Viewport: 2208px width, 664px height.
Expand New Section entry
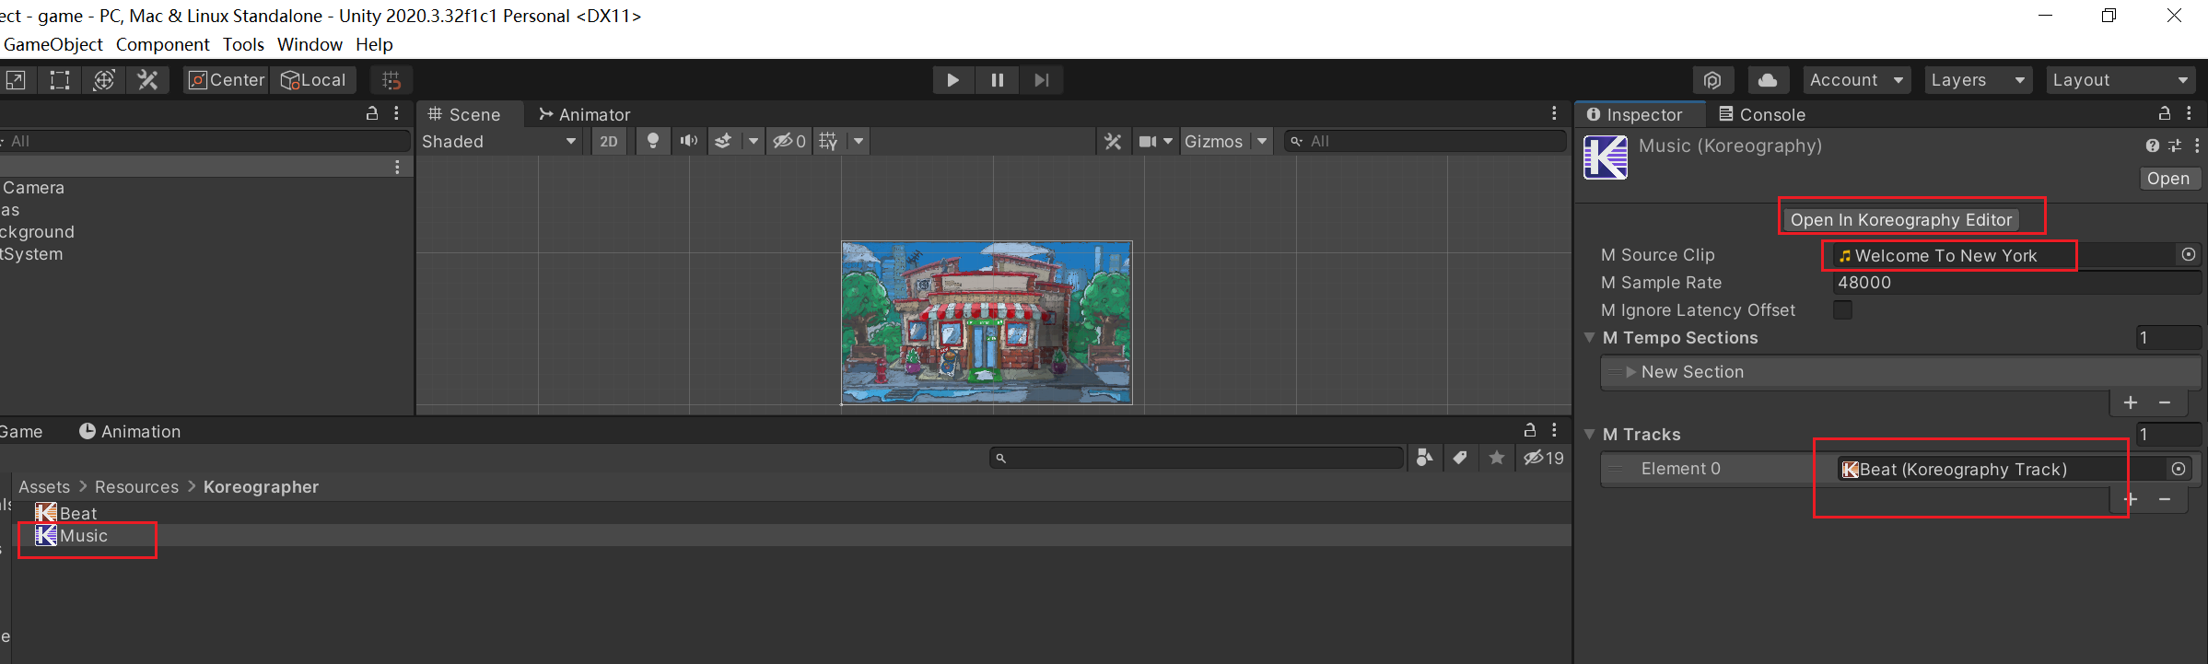tap(1630, 372)
